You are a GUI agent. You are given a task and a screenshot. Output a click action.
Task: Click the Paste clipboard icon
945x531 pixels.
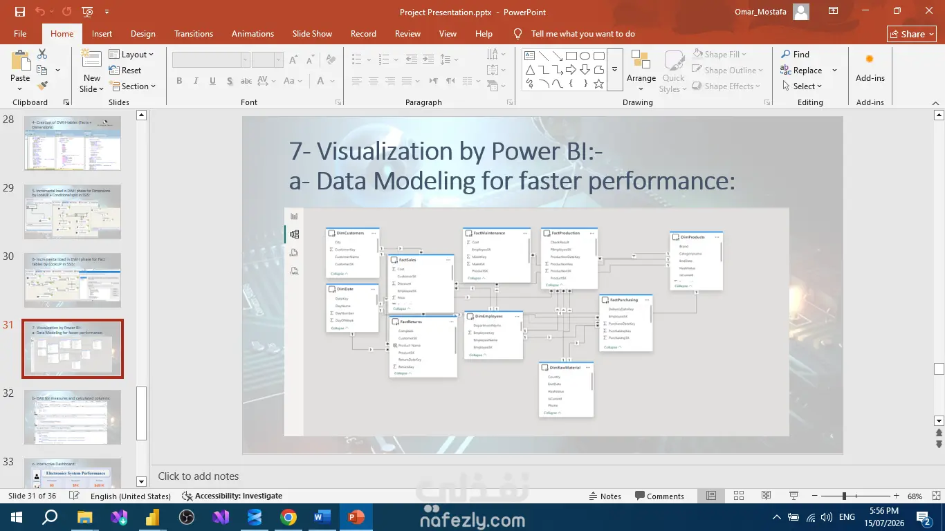[20, 60]
